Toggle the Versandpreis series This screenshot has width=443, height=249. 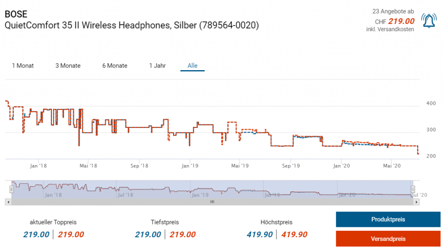click(x=388, y=239)
